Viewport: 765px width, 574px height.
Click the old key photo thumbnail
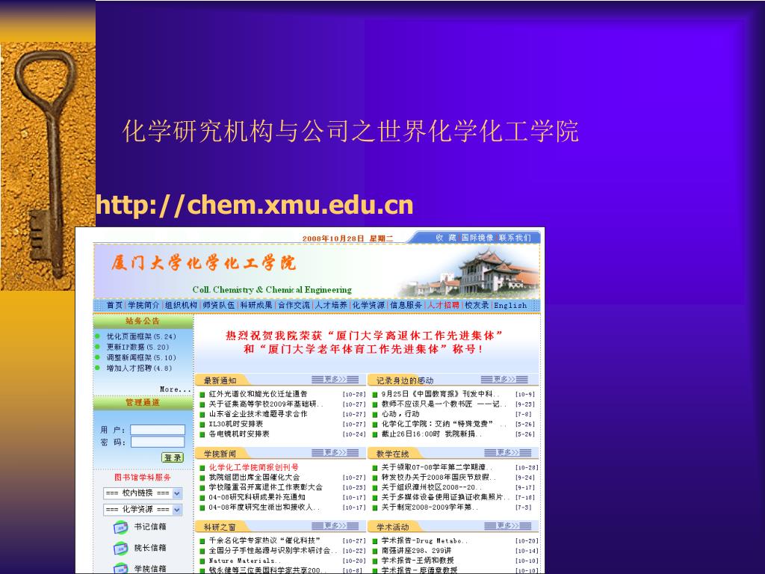(x=48, y=166)
